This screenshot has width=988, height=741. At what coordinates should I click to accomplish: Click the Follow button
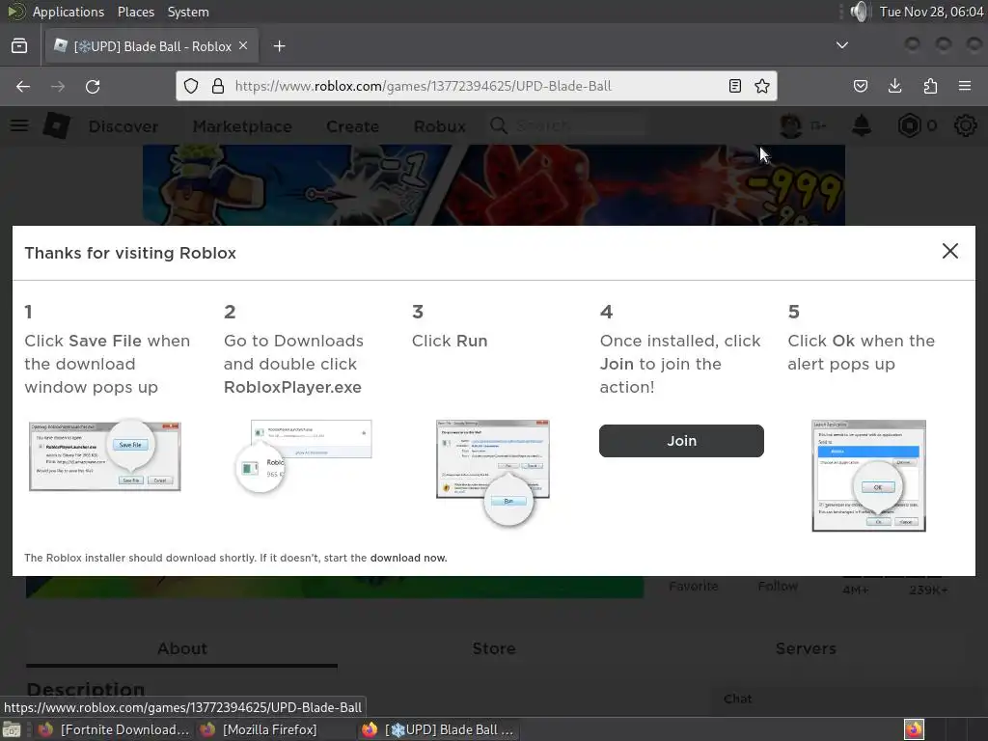[x=778, y=586]
